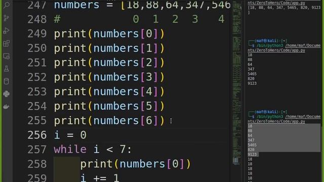Click line number 256 in gutter

tap(37, 135)
